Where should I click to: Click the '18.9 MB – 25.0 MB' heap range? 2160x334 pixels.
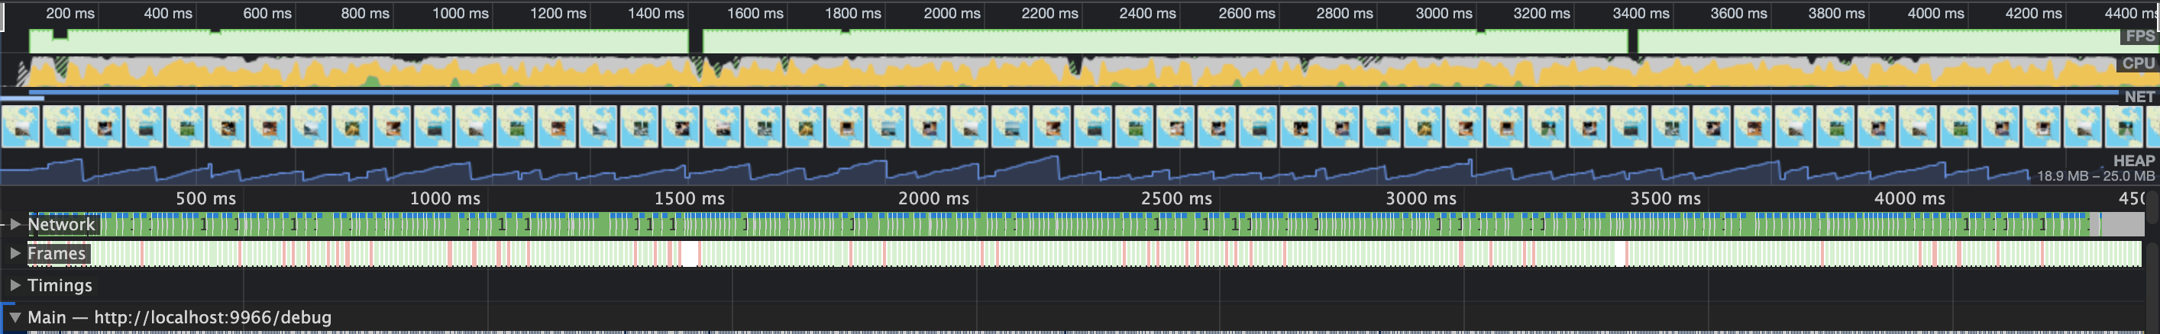(x=2095, y=176)
